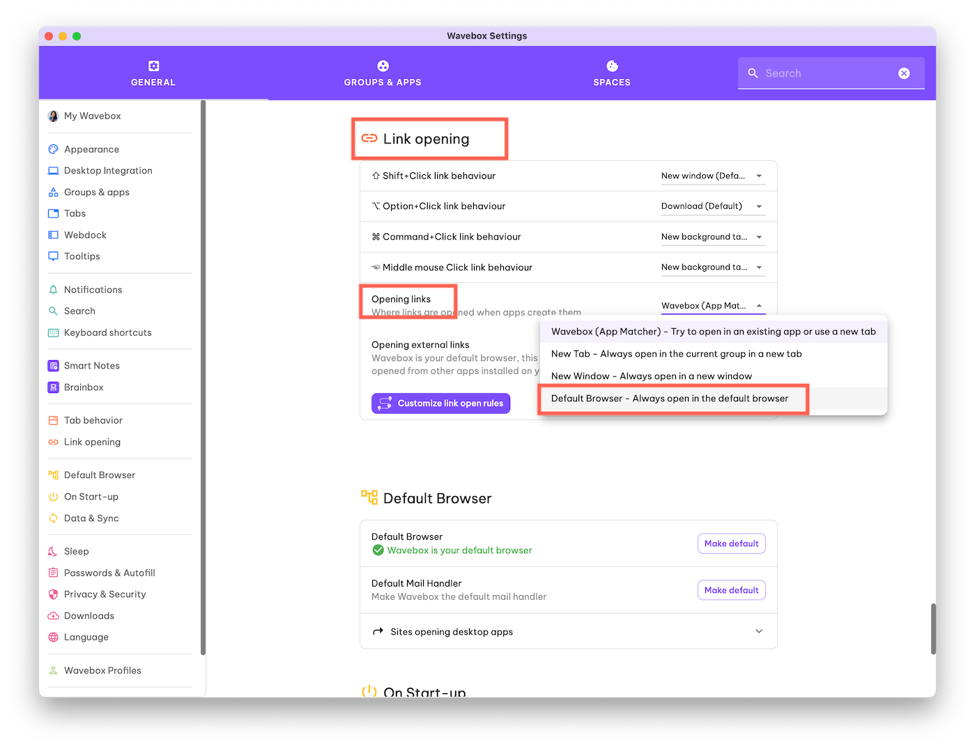Choose Default Browser always open option

tap(713, 399)
